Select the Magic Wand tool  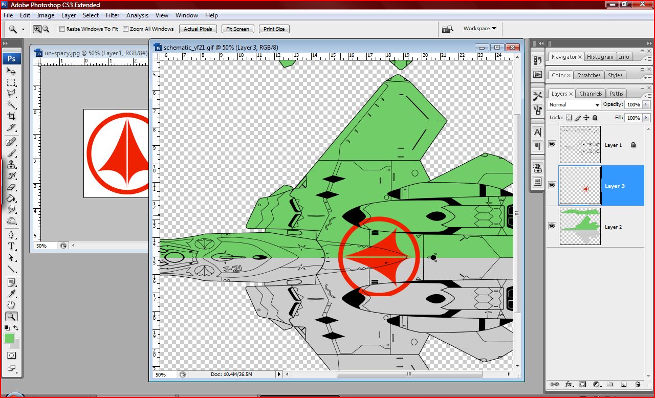(x=11, y=105)
